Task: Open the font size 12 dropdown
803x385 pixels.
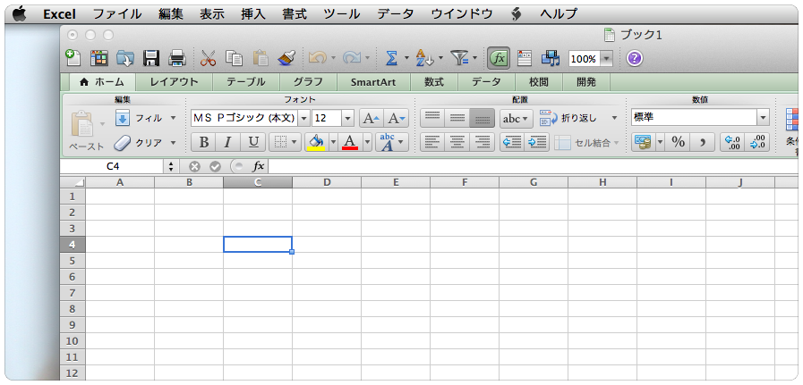Action: coord(347,118)
